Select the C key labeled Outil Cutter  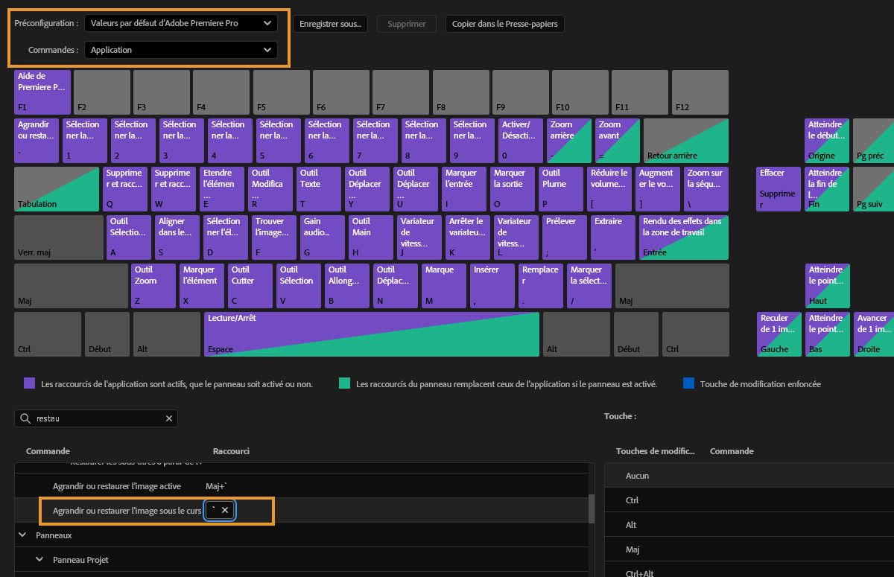[x=250, y=285]
